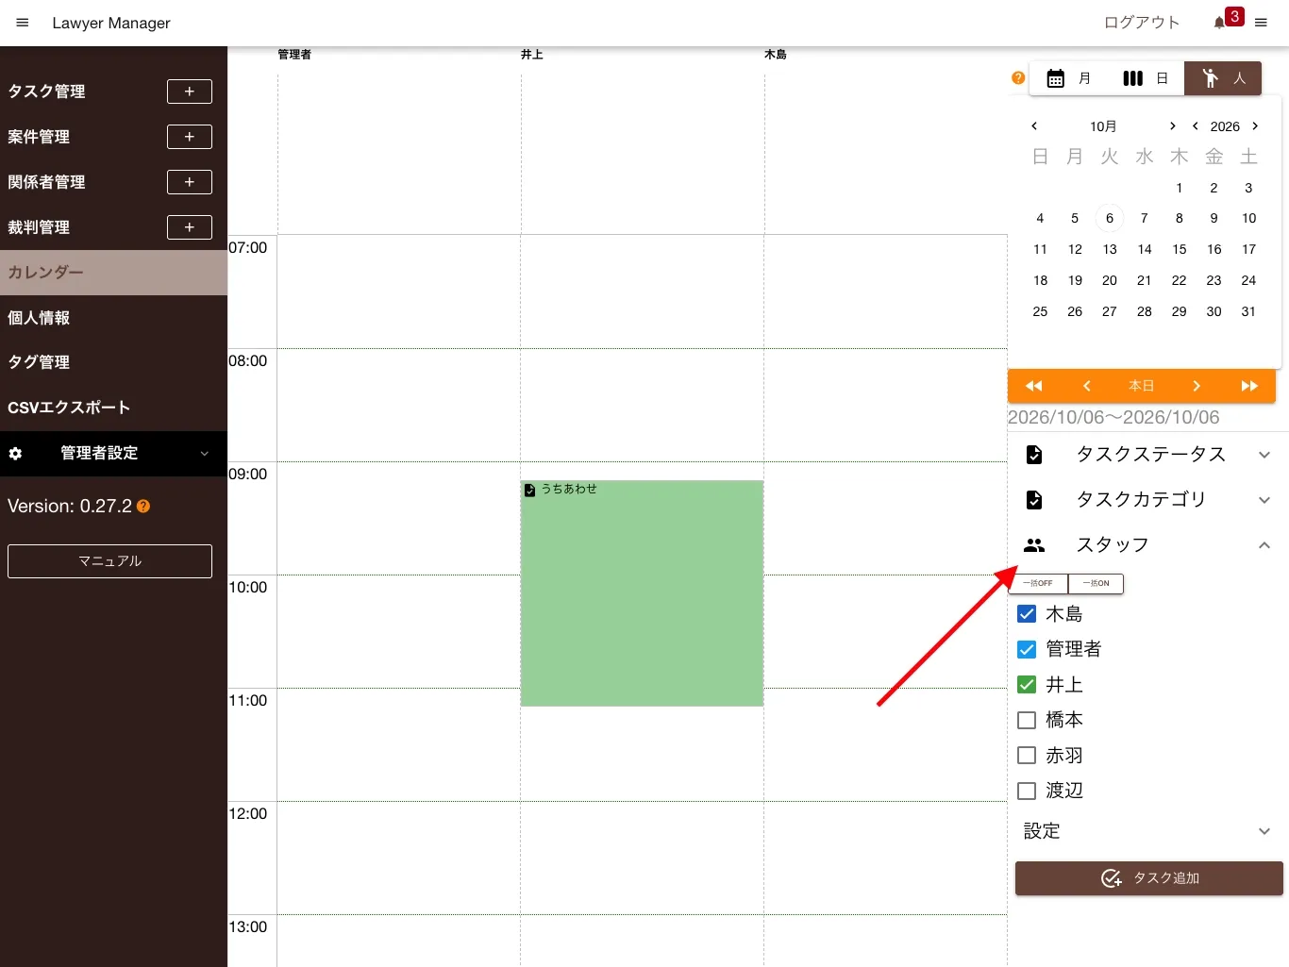Expand タスクステータス filter section

click(1147, 455)
